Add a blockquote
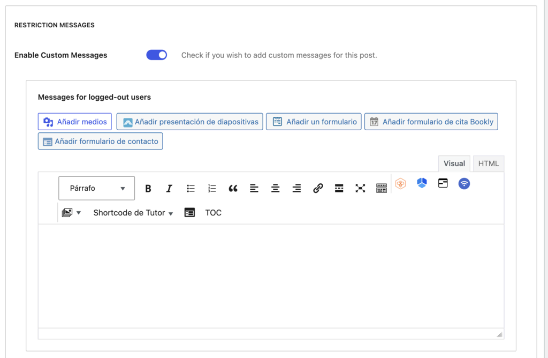This screenshot has height=358, width=548. [x=233, y=188]
